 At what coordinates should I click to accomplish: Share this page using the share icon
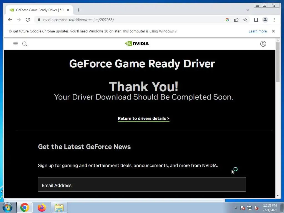point(236,20)
